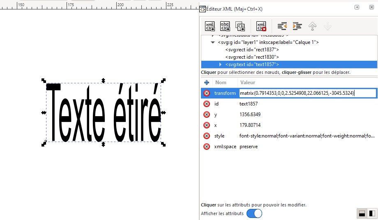Click the transform attribute name

click(225, 93)
